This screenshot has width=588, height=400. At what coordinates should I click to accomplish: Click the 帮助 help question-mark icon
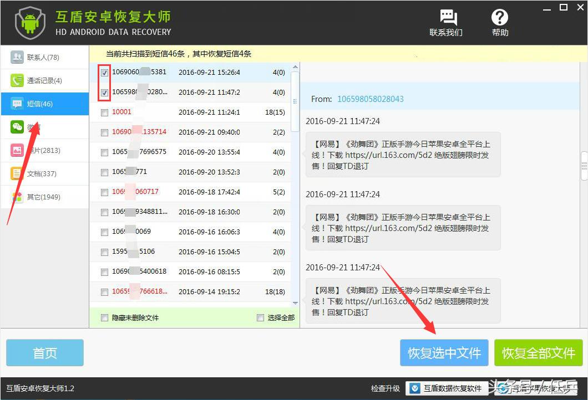[499, 18]
